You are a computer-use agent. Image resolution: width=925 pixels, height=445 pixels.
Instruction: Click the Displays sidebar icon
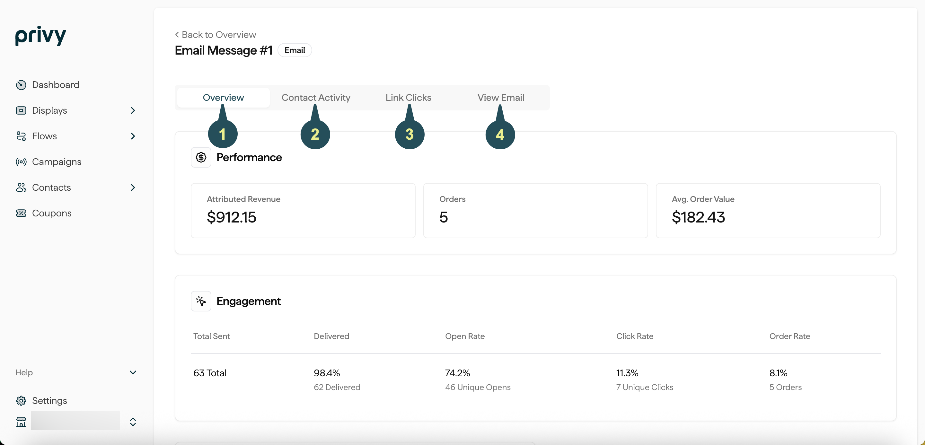point(21,110)
